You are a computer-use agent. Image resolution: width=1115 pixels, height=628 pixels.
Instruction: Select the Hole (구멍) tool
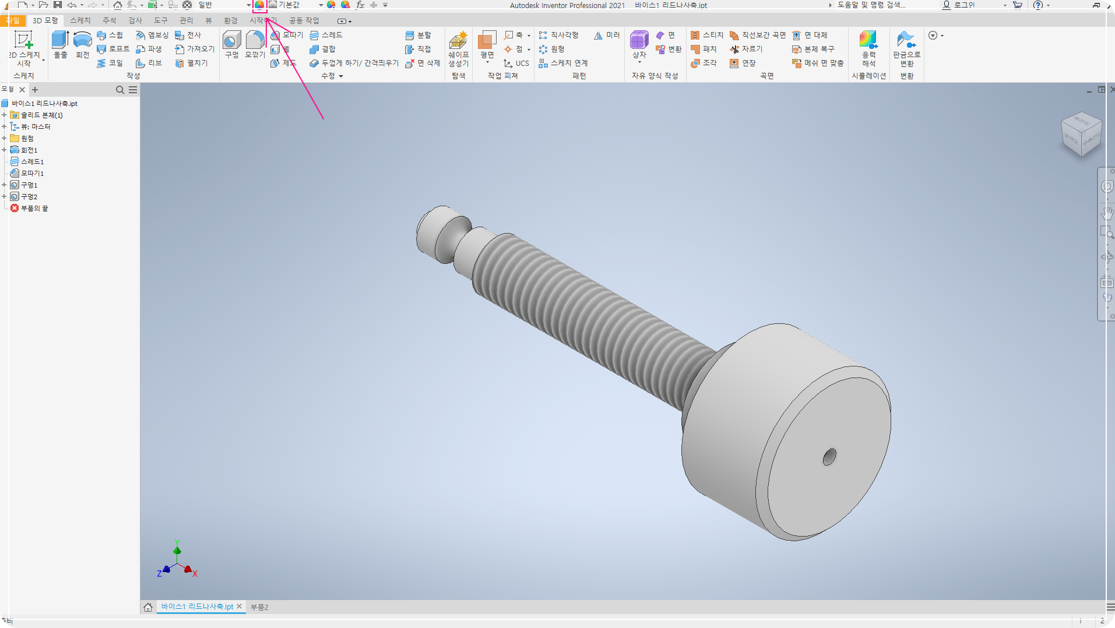click(x=231, y=45)
